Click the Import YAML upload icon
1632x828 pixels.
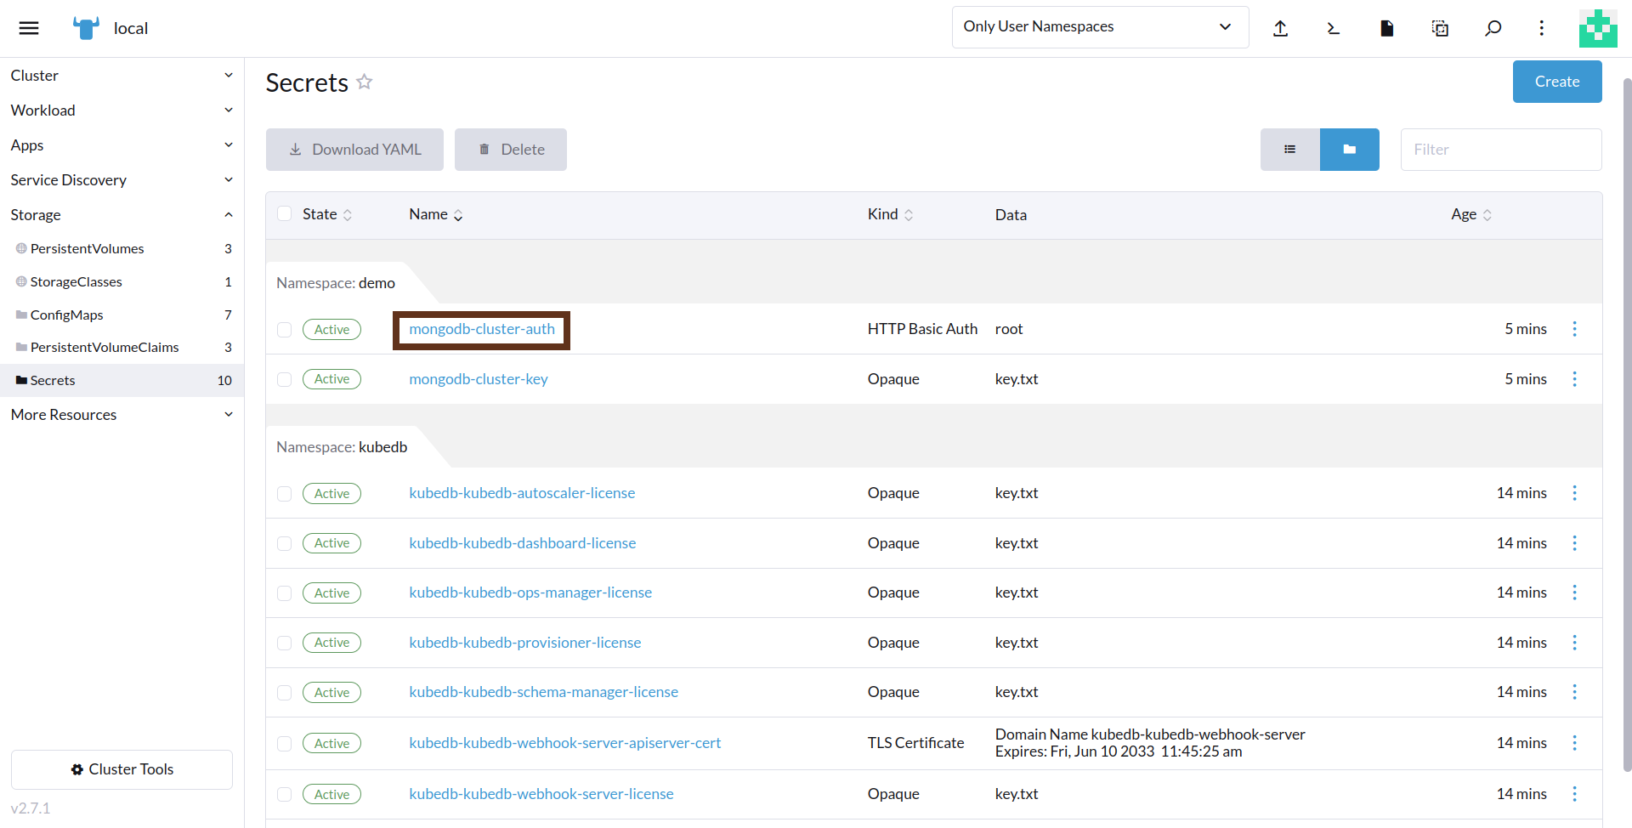(x=1280, y=28)
